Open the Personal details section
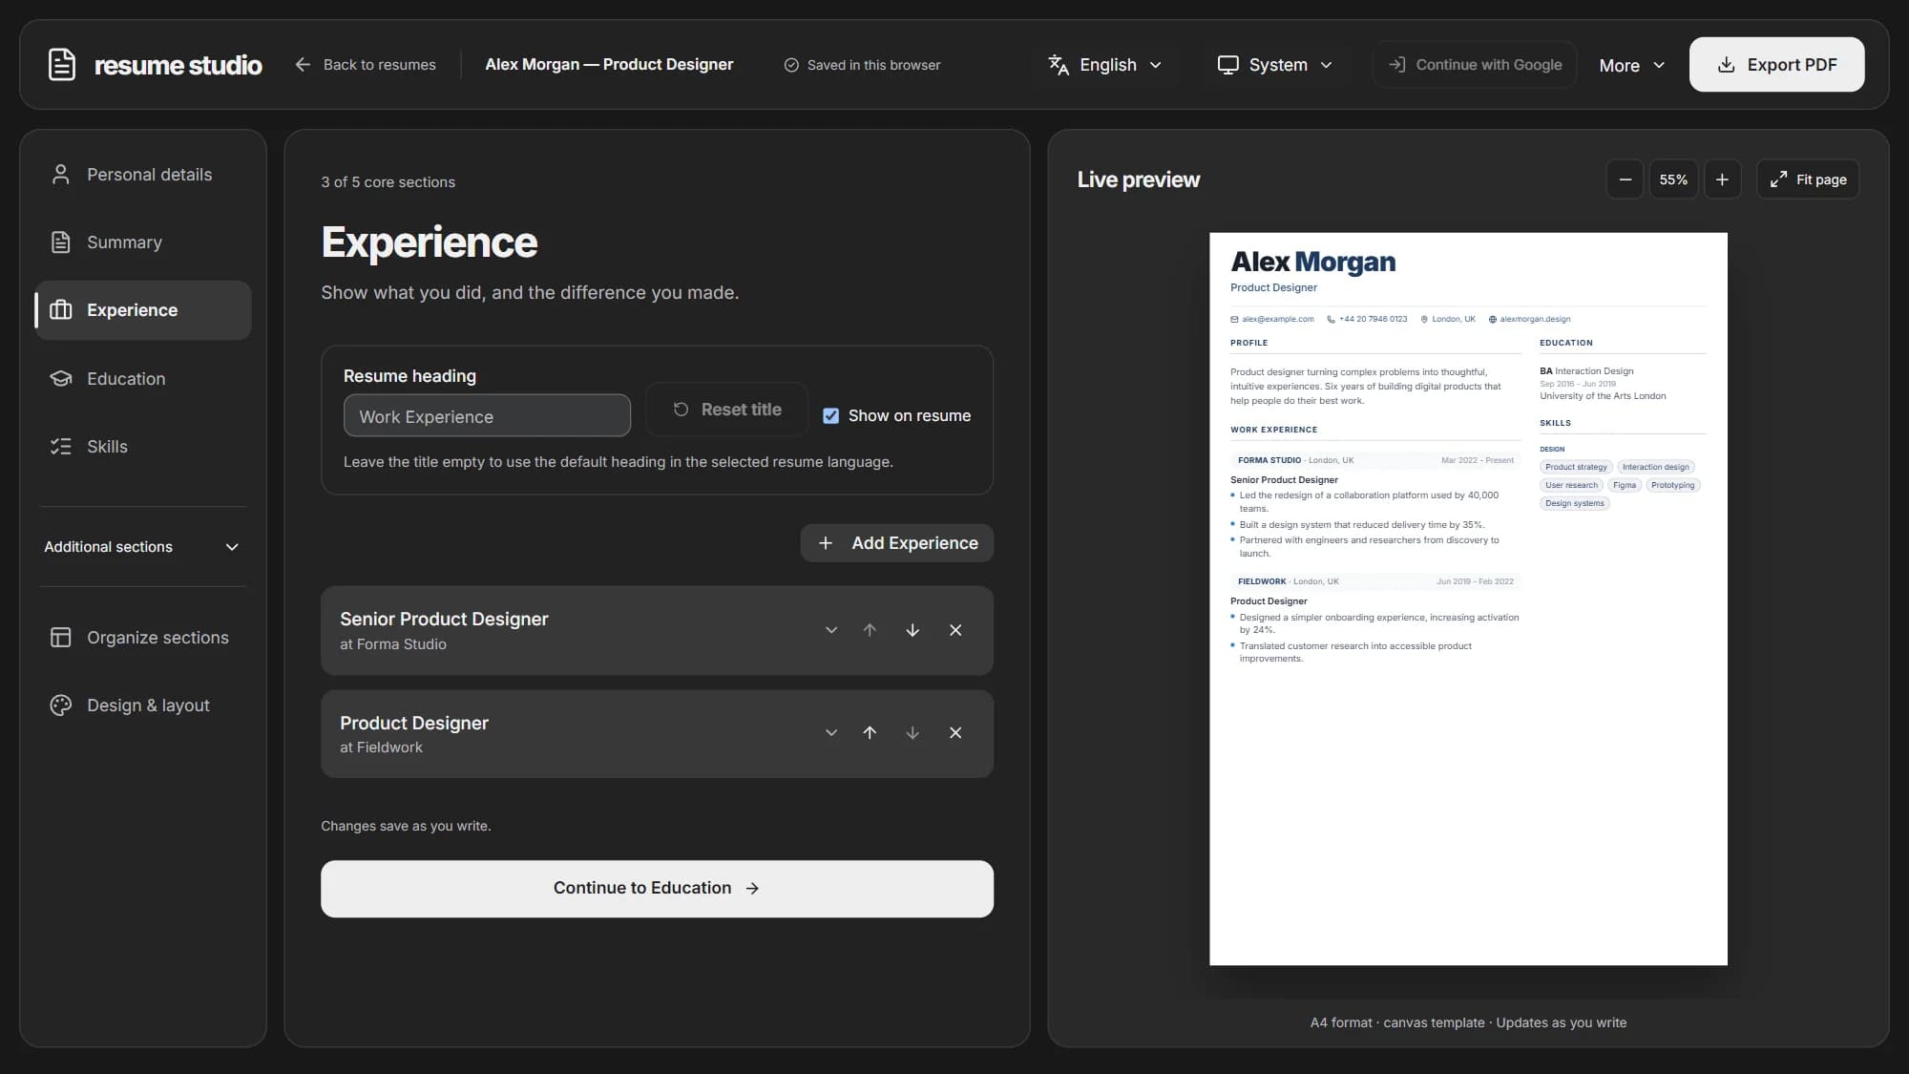 [143, 175]
